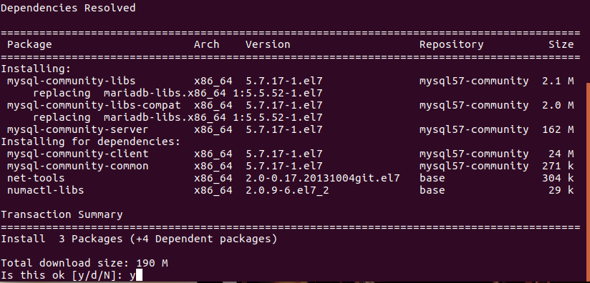Click the Is this ok prompt text
Screen dimensions: 590x283
coord(62,275)
